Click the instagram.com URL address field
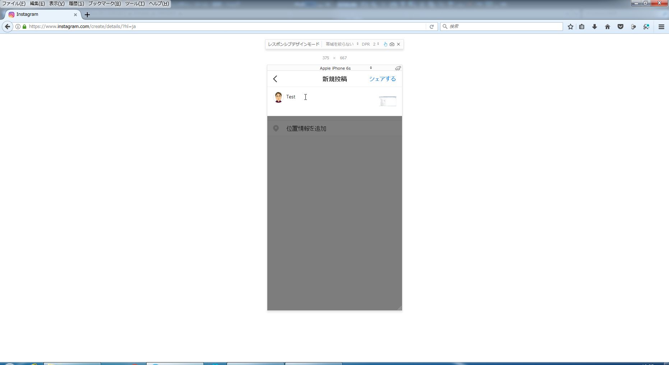This screenshot has height=365, width=669. click(226, 27)
